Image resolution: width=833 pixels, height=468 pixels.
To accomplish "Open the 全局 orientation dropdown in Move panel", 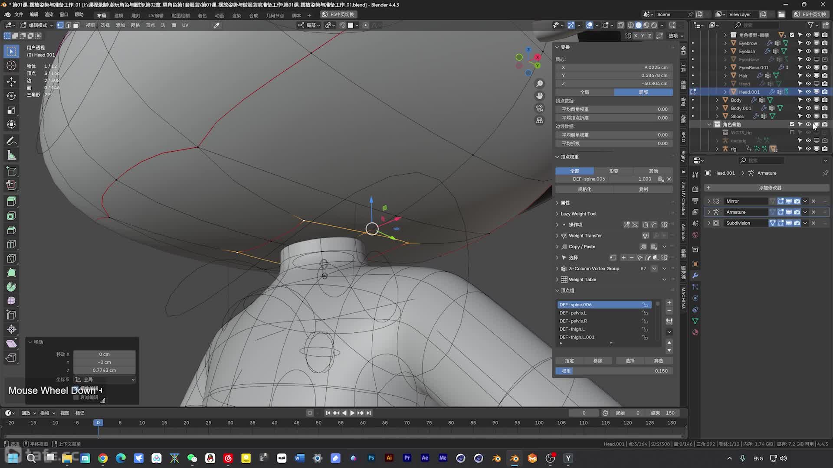I will click(105, 379).
